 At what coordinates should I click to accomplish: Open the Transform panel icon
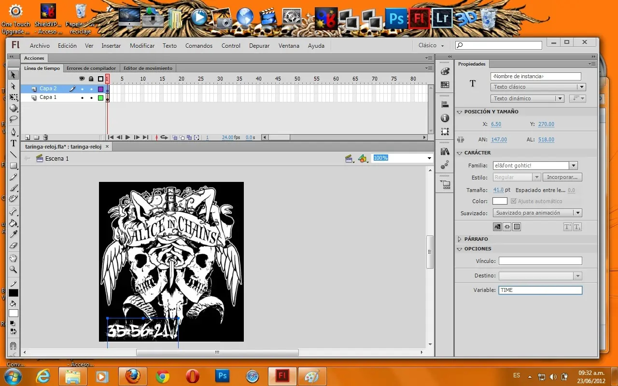[445, 131]
